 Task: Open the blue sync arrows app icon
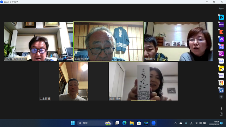coord(221,90)
